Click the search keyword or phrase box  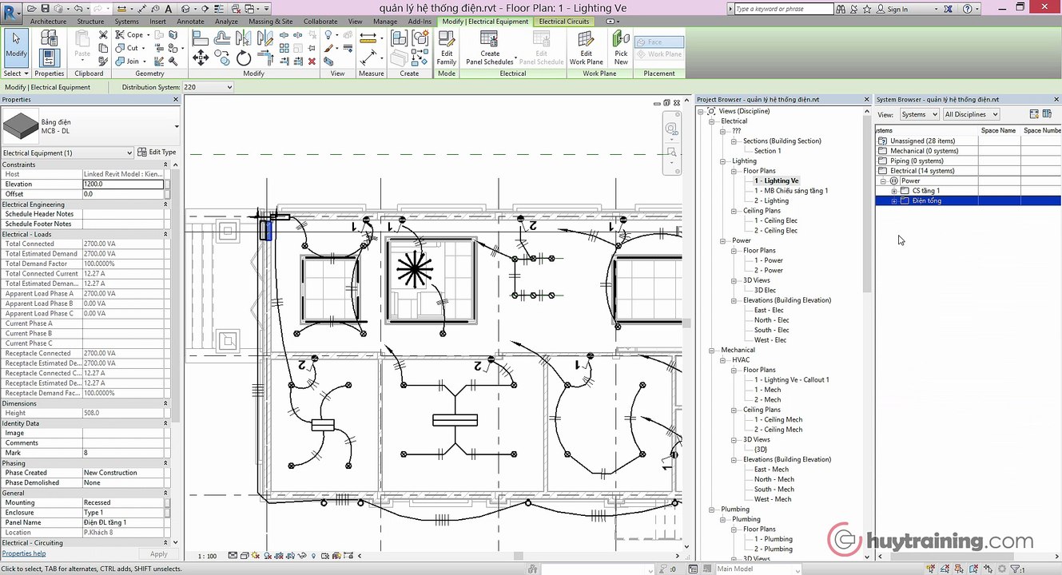[783, 9]
